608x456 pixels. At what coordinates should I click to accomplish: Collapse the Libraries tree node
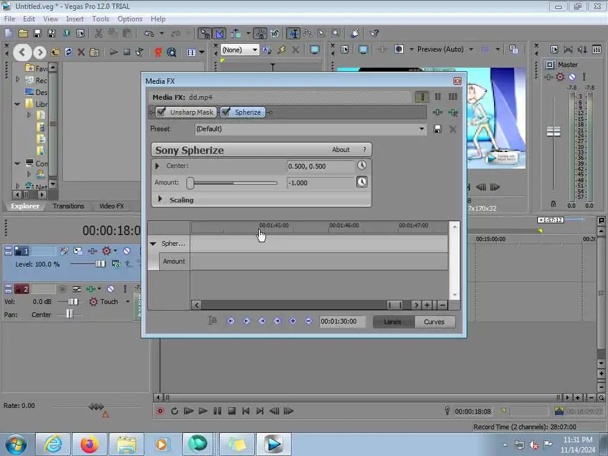[17, 104]
